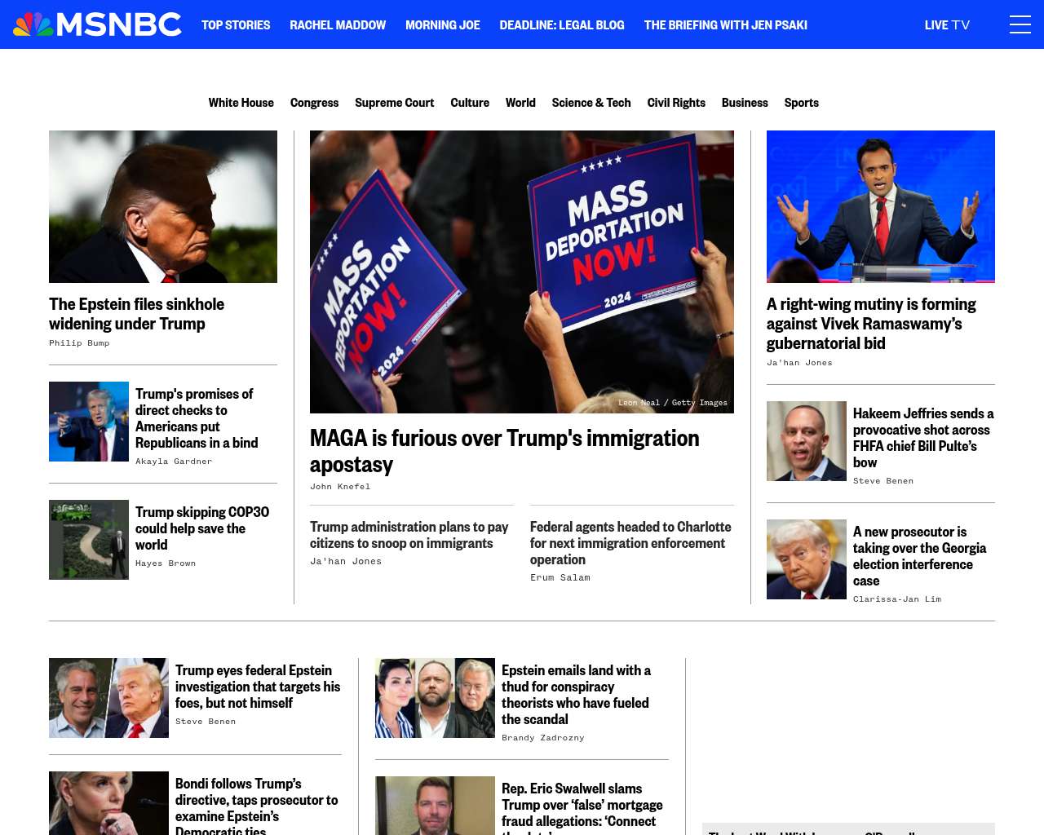The height and width of the screenshot is (835, 1044).
Task: Read MAGA is furious over immigration headline
Action: click(x=505, y=451)
